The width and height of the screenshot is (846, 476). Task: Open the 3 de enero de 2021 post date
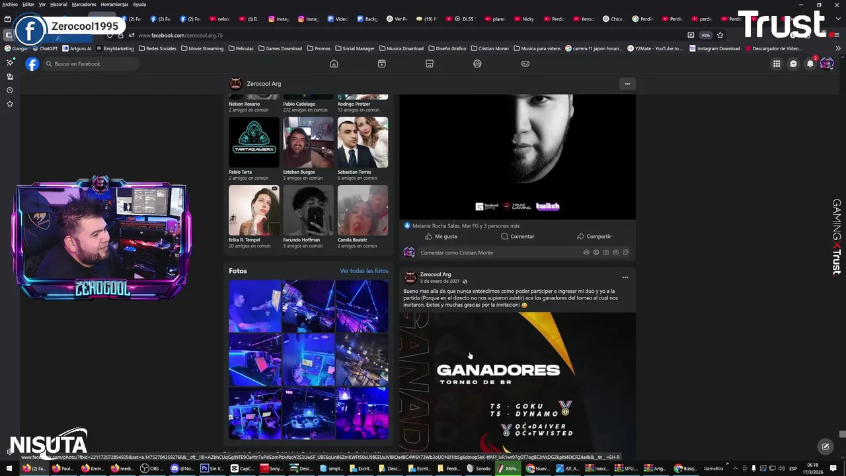click(440, 282)
